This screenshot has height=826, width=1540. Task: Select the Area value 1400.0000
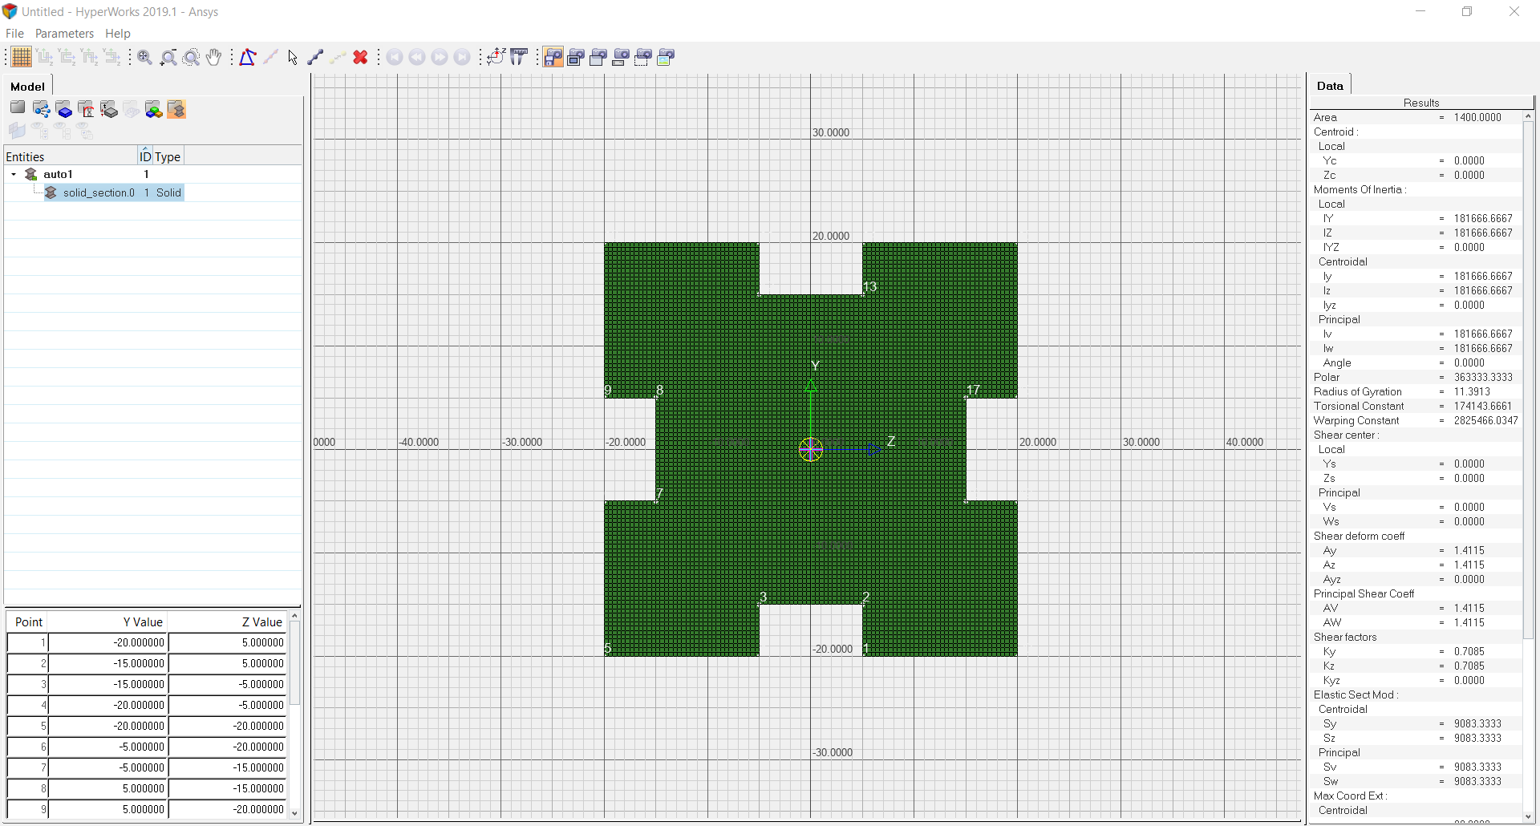1477,117
